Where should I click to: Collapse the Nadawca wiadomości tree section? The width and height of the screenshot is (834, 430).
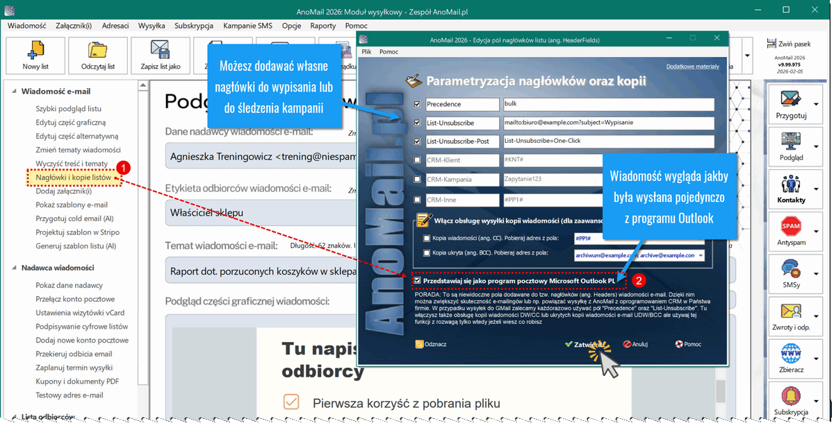(14, 268)
